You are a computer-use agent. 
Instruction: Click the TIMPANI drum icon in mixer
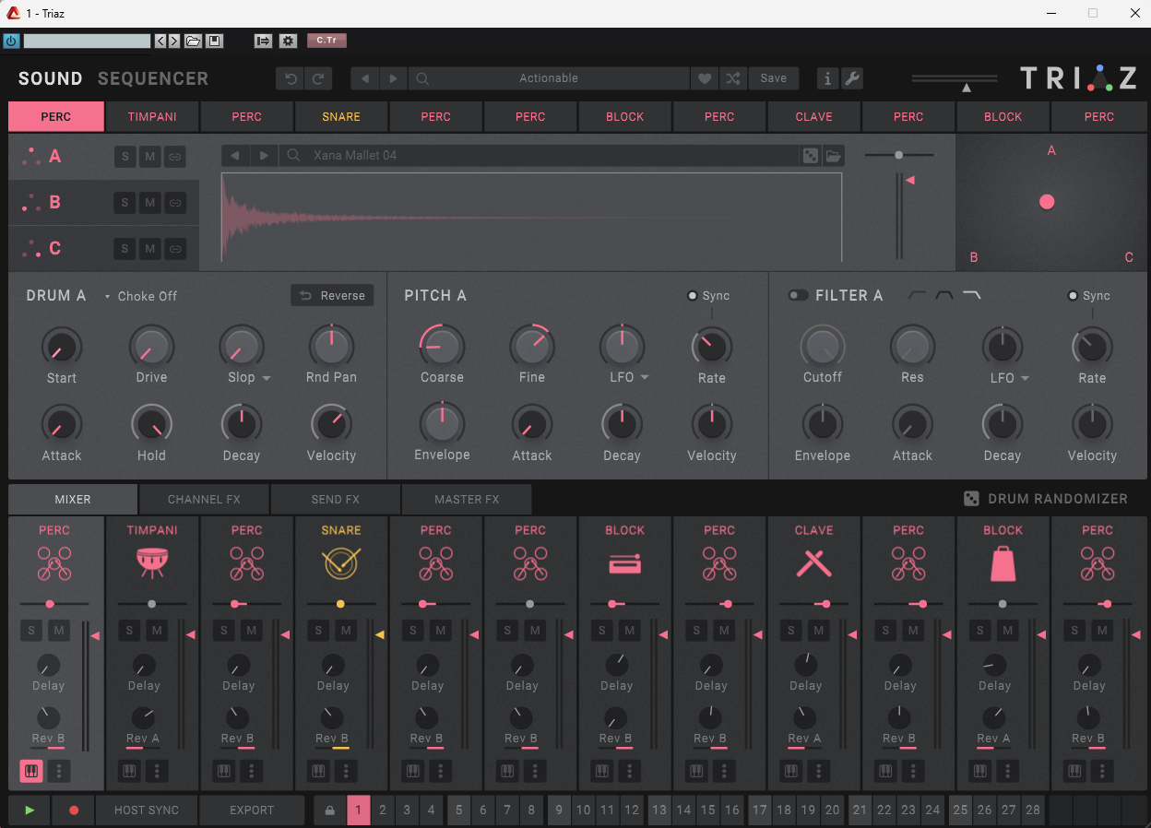(151, 563)
